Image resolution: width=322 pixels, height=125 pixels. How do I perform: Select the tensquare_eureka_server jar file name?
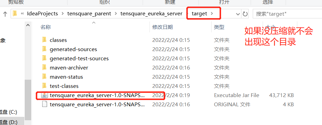pos(97,95)
